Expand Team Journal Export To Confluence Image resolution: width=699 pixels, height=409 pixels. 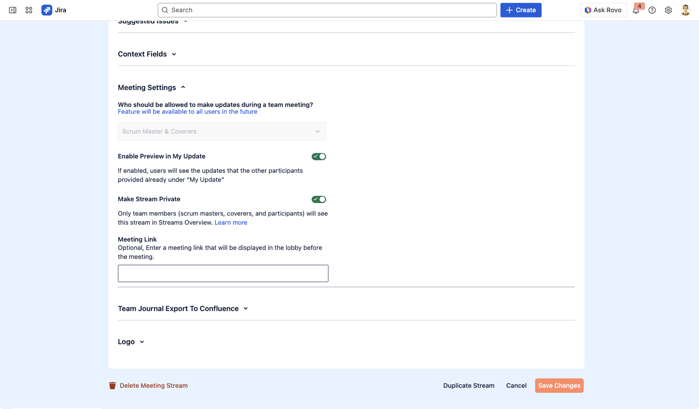(183, 309)
